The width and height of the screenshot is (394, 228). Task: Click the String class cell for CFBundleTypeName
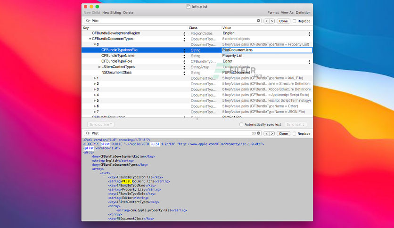click(x=196, y=56)
